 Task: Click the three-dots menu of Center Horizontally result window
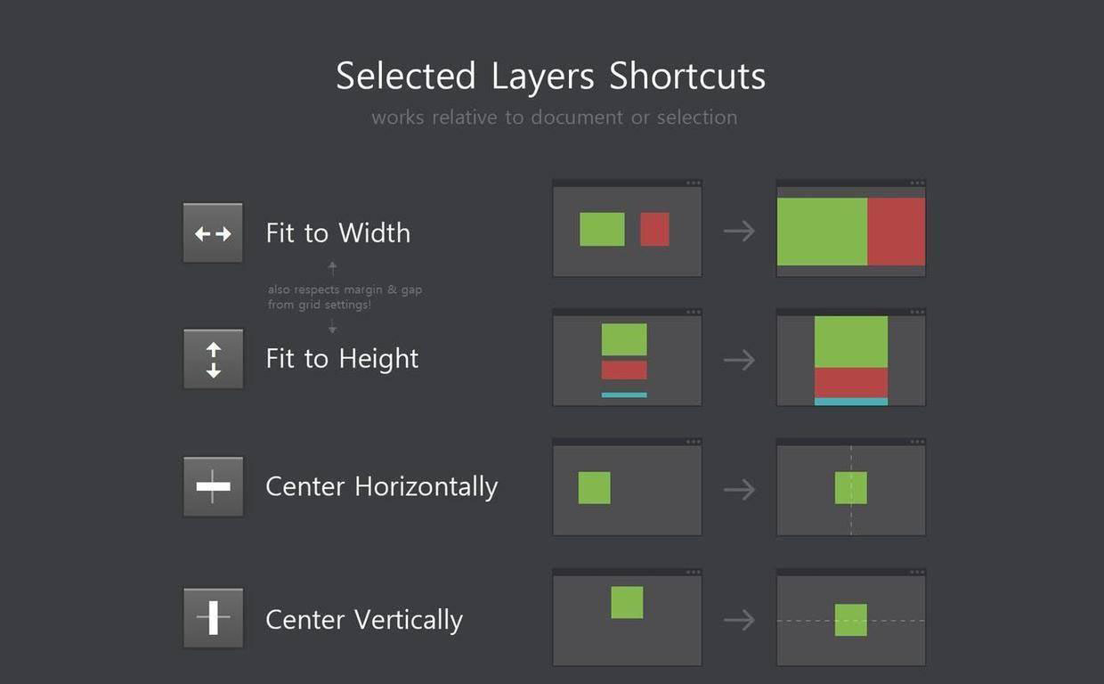click(x=918, y=442)
